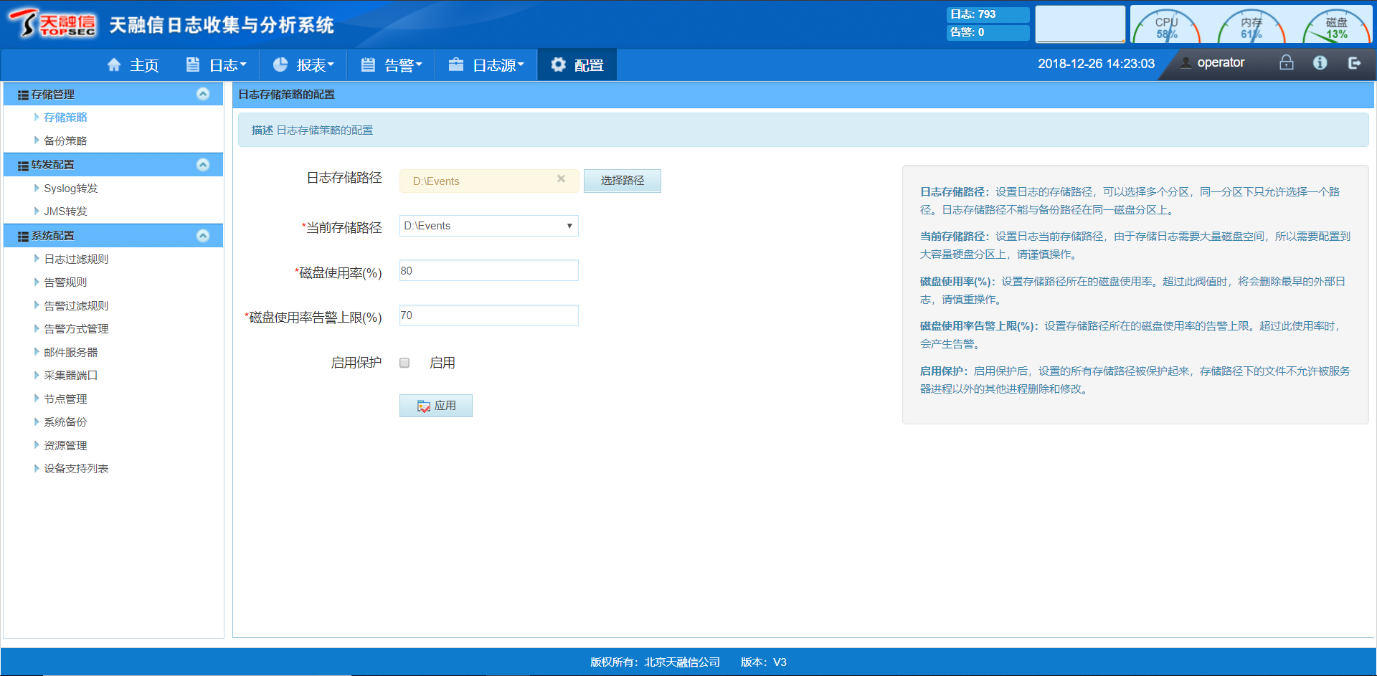Open the 日志 menu in navigation bar
Viewport: 1377px width, 676px height.
(217, 65)
